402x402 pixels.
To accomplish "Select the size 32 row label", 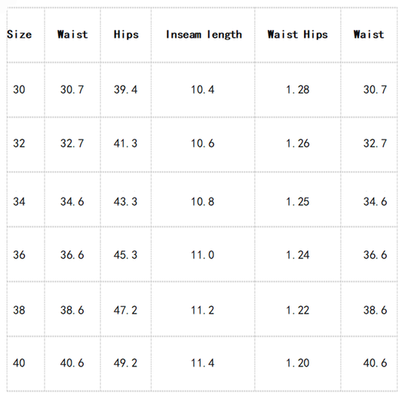I will coord(19,143).
